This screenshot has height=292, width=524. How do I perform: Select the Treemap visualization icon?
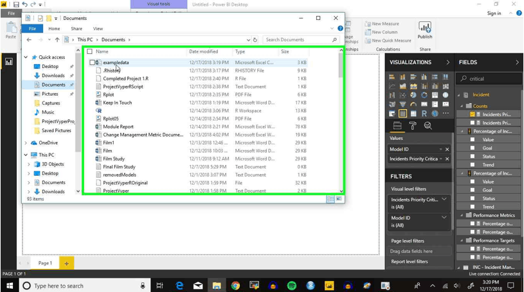(x=435, y=95)
